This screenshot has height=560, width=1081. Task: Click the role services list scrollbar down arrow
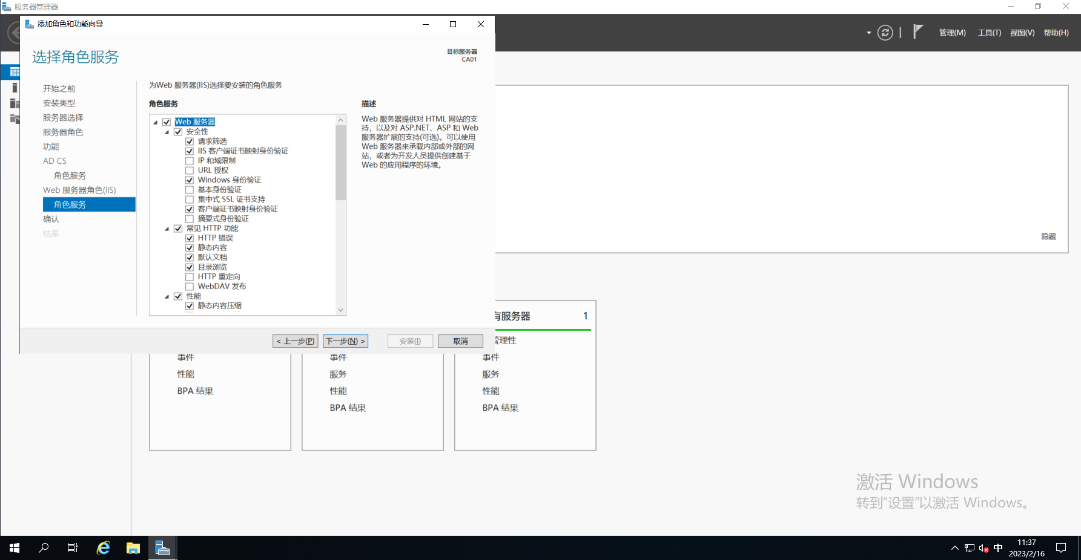[340, 310]
